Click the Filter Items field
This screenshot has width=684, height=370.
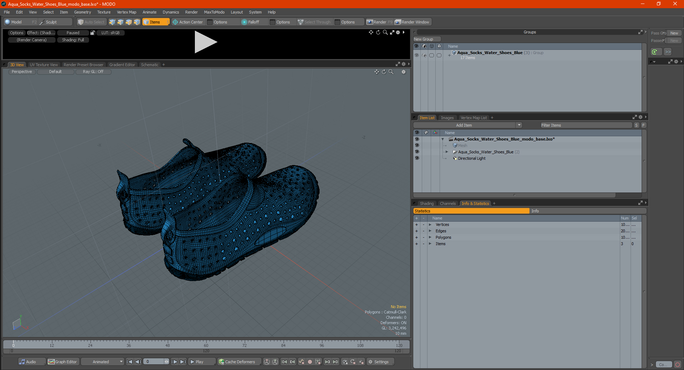tap(586, 125)
